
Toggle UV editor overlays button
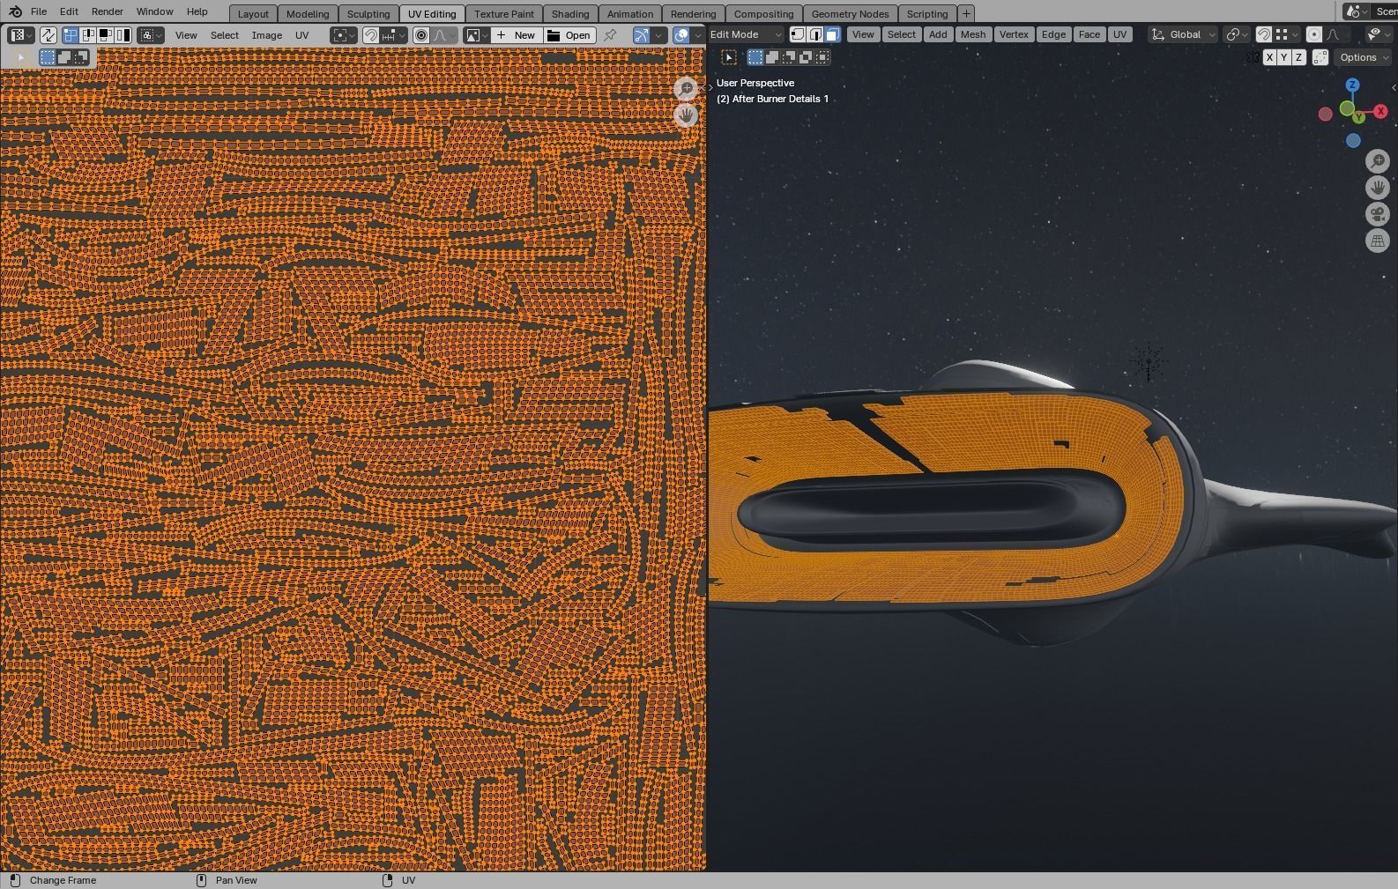[680, 35]
